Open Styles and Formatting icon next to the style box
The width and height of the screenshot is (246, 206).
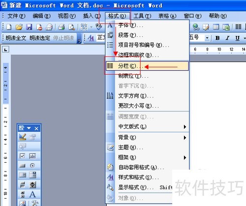(91, 38)
